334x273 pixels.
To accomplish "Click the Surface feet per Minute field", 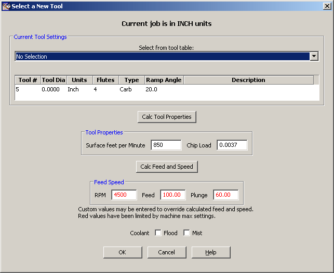I will coord(166,145).
